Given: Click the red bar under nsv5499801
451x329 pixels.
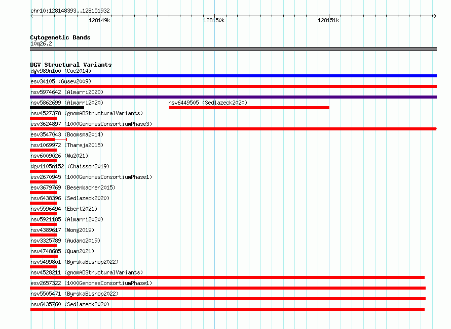Looking at the screenshot, I should (44, 267).
